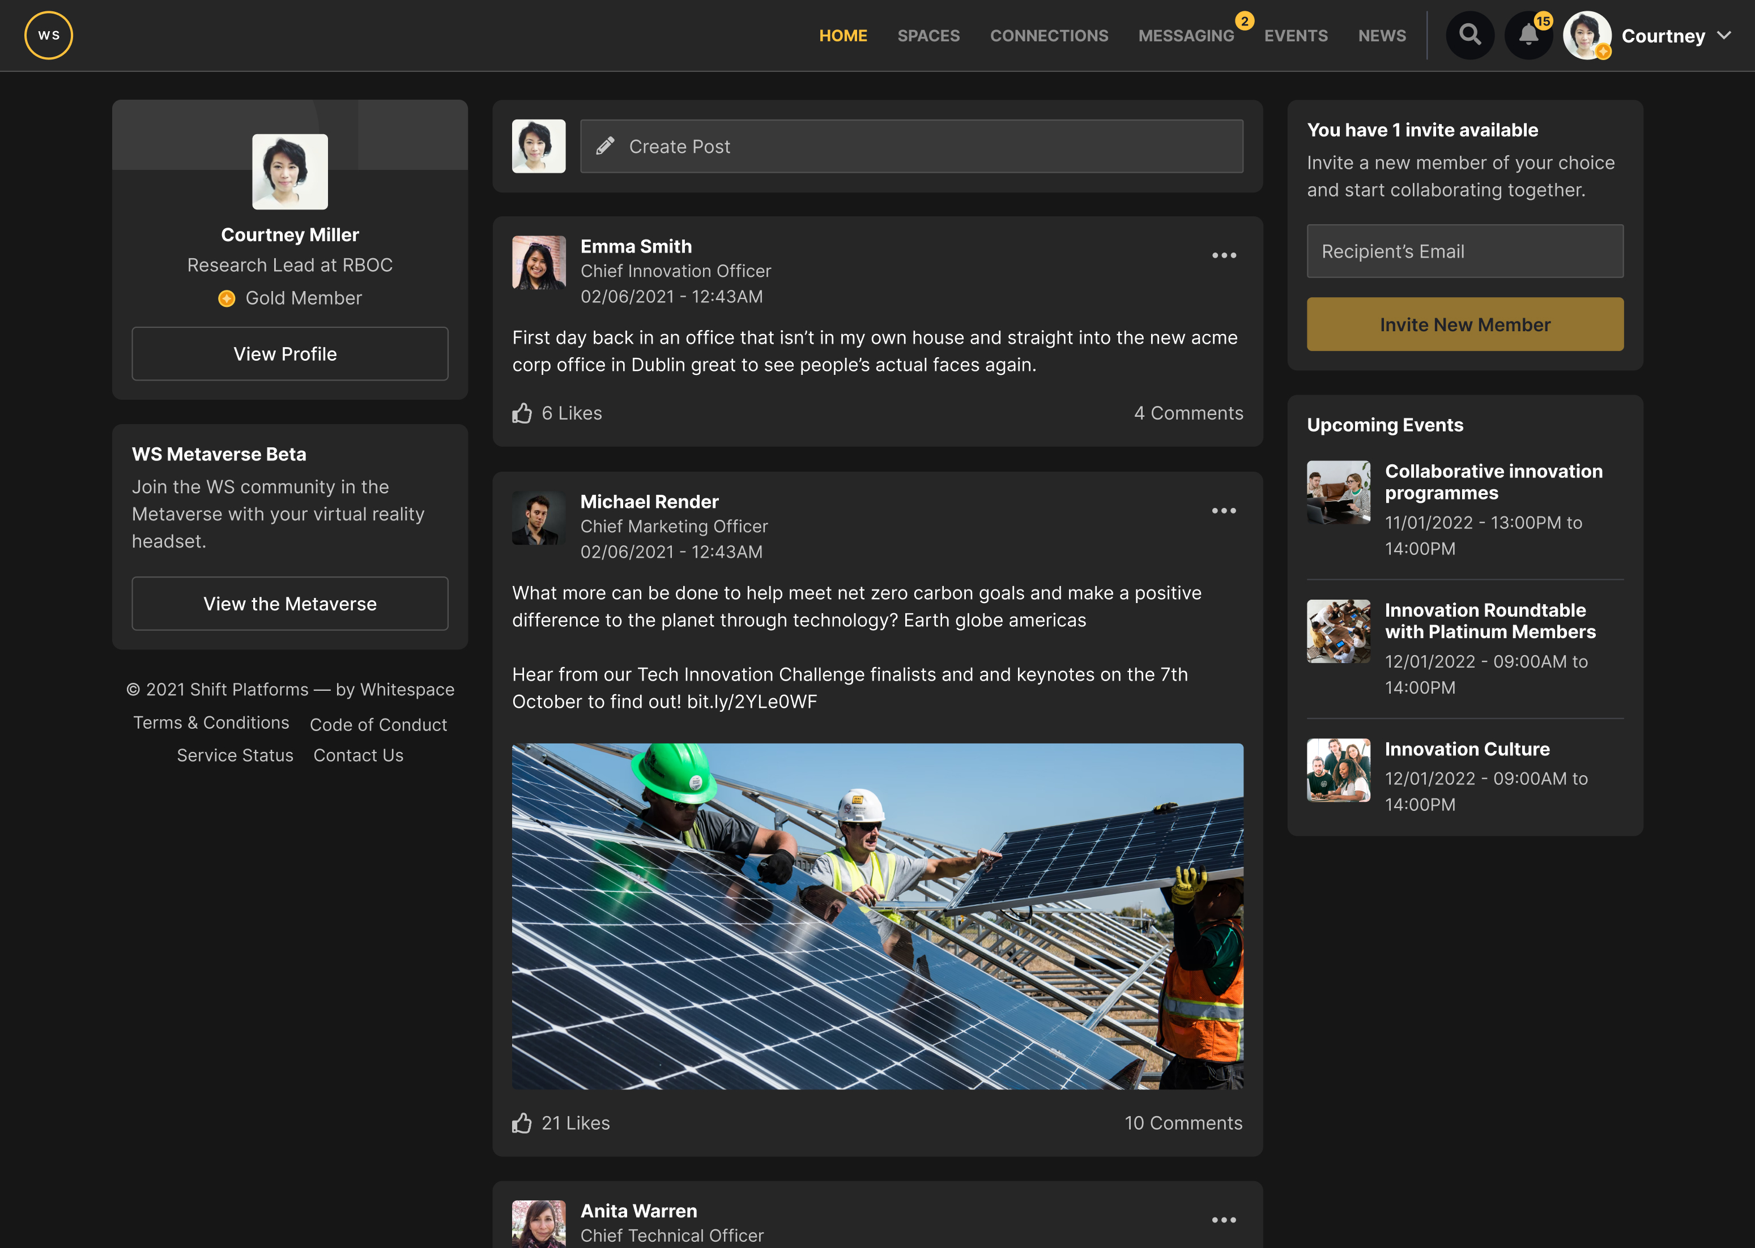Click Courtney Miller's profile photo in sidebar
This screenshot has width=1755, height=1248.
(290, 172)
